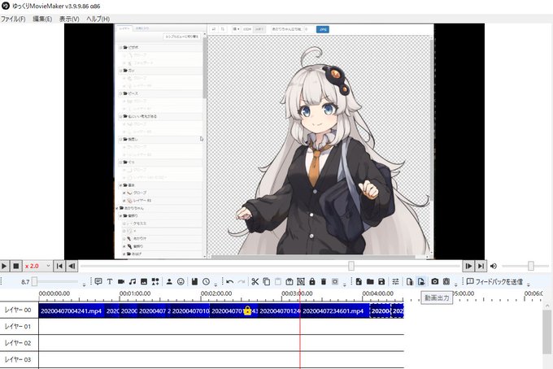
Task: Select the レイヤー 03 label
Action: tap(18, 359)
